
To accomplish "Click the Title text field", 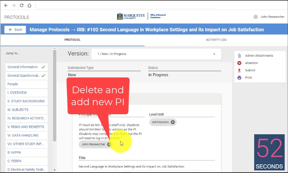I will pos(147,167).
